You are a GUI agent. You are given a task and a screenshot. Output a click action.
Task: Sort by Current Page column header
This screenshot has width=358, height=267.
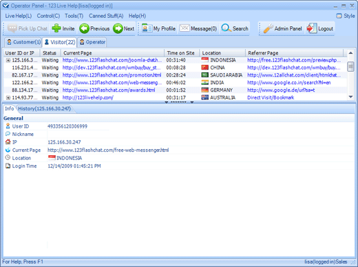click(x=112, y=53)
